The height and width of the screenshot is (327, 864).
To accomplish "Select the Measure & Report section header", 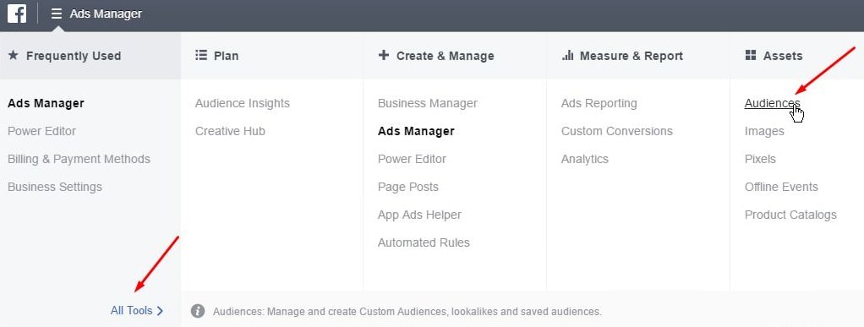I will click(632, 56).
